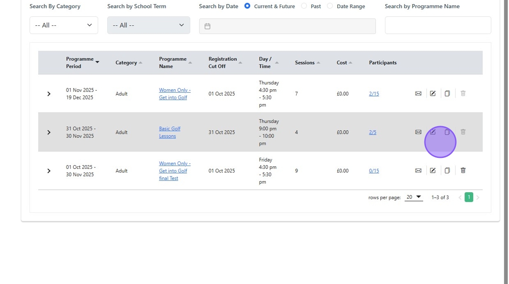Viewport: 509px width, 284px height.
Task: Open the Search by School Term dropdown
Action: (x=149, y=25)
